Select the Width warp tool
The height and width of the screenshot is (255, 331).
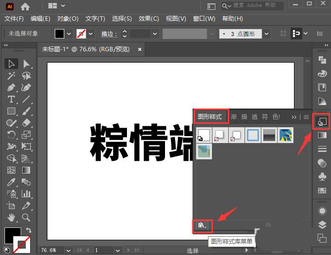point(11,146)
